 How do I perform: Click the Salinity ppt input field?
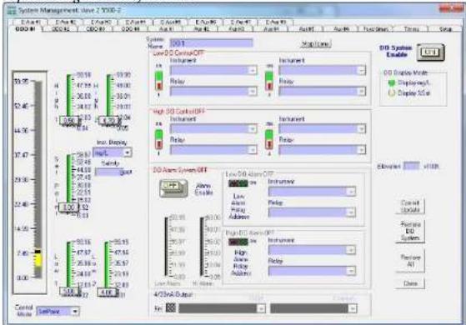click(108, 172)
